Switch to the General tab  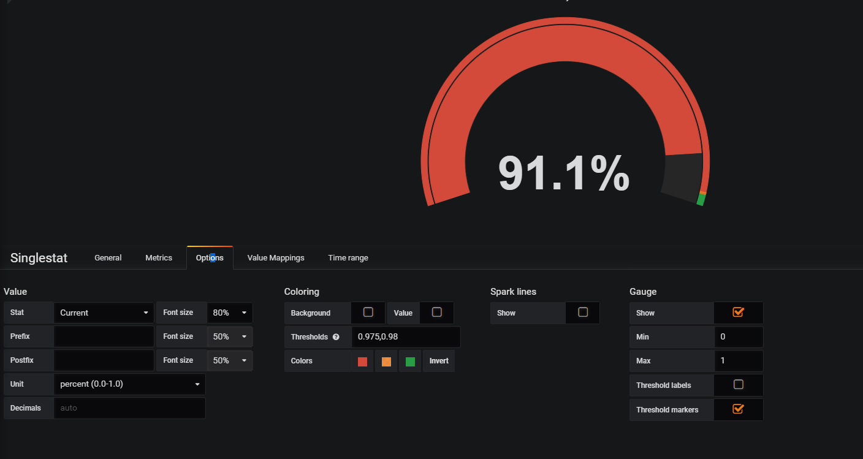[x=108, y=257]
